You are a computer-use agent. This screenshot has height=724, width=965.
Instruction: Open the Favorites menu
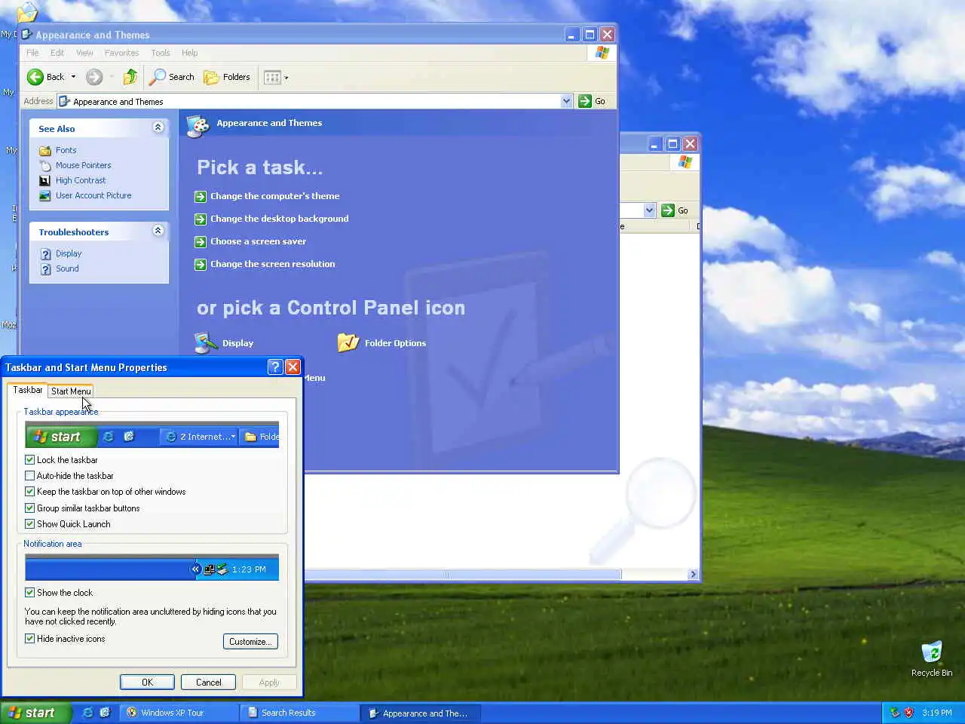(121, 53)
